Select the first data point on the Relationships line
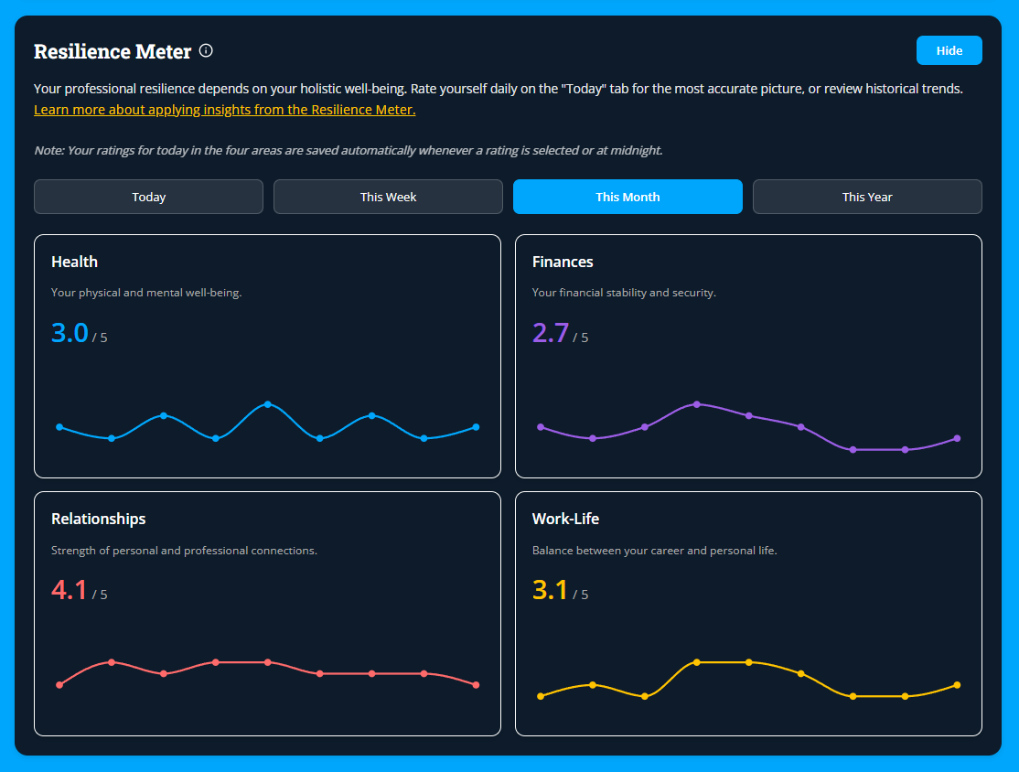 point(59,683)
